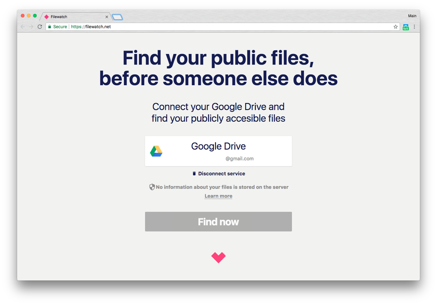Click the yellow window minimize button
The height and width of the screenshot is (305, 437).
pos(29,16)
